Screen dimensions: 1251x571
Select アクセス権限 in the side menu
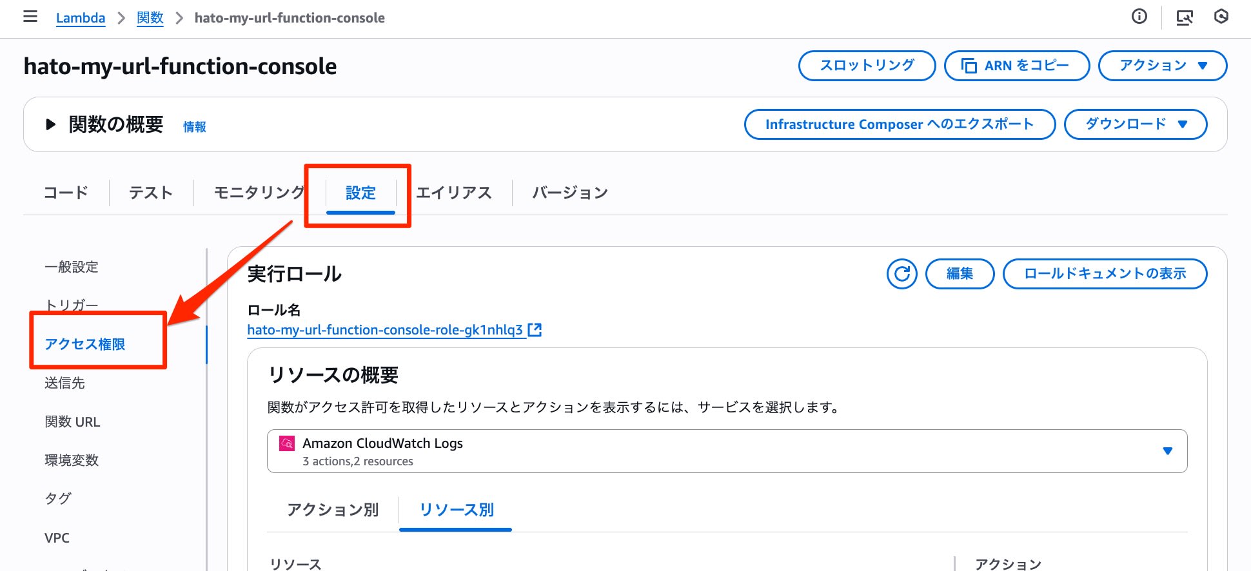(x=84, y=344)
